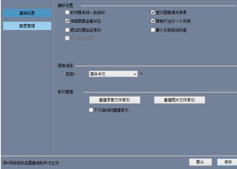Image resolution: width=237 pixels, height=169 pixels.
Task: Click the 偏好设置 section heading
Action: point(65,5)
